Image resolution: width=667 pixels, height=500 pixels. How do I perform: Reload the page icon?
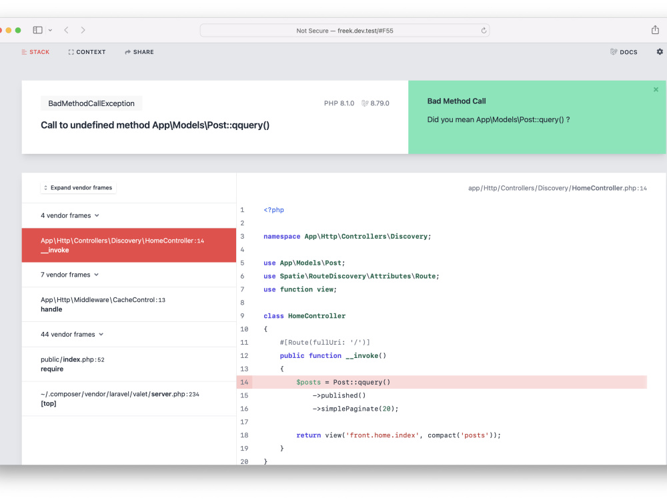point(484,31)
